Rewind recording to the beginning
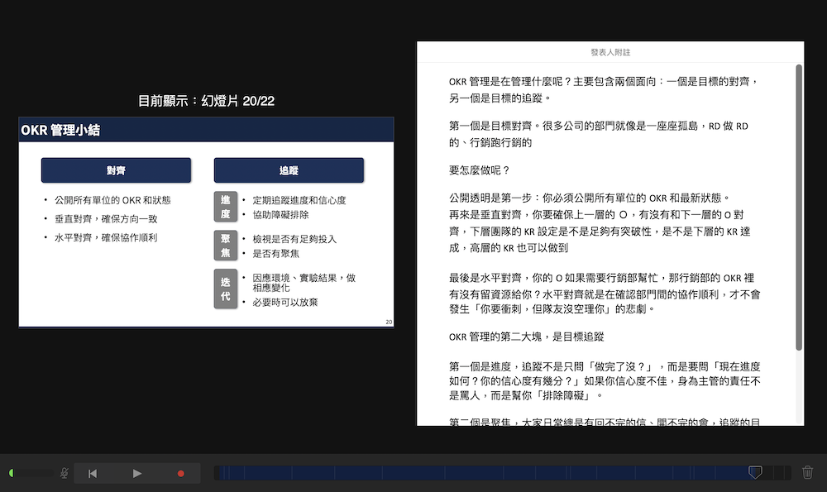 93,473
